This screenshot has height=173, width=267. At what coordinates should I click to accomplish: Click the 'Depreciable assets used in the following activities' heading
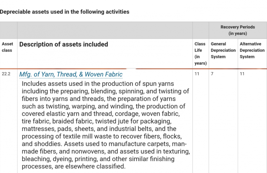pyautogui.click(x=65, y=12)
